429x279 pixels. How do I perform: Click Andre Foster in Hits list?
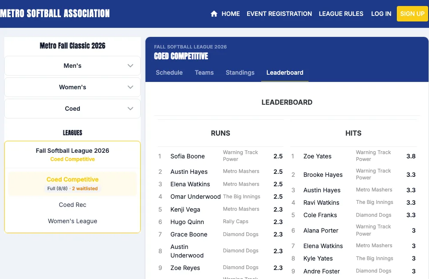pos(321,271)
